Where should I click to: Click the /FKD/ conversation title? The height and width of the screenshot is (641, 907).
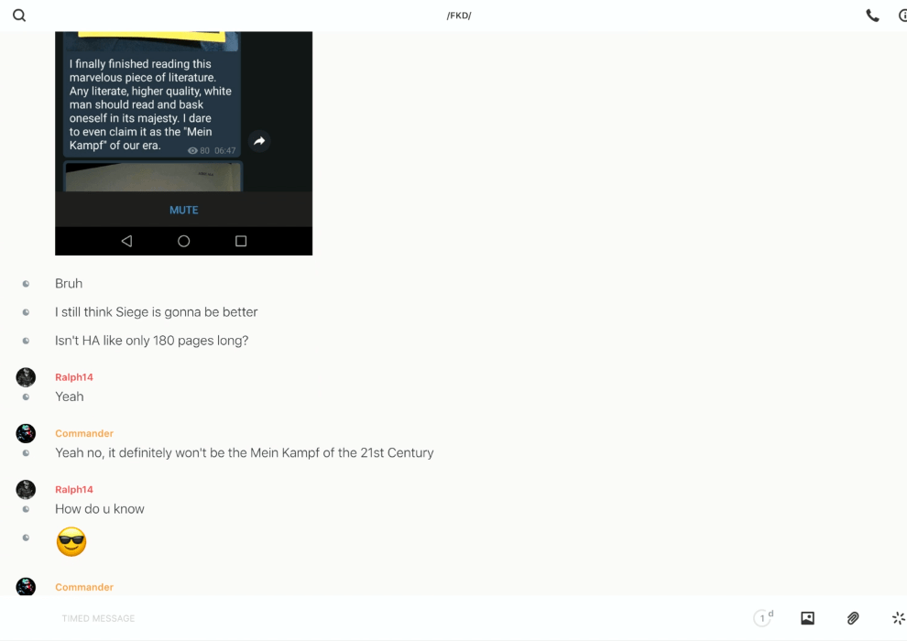(458, 16)
